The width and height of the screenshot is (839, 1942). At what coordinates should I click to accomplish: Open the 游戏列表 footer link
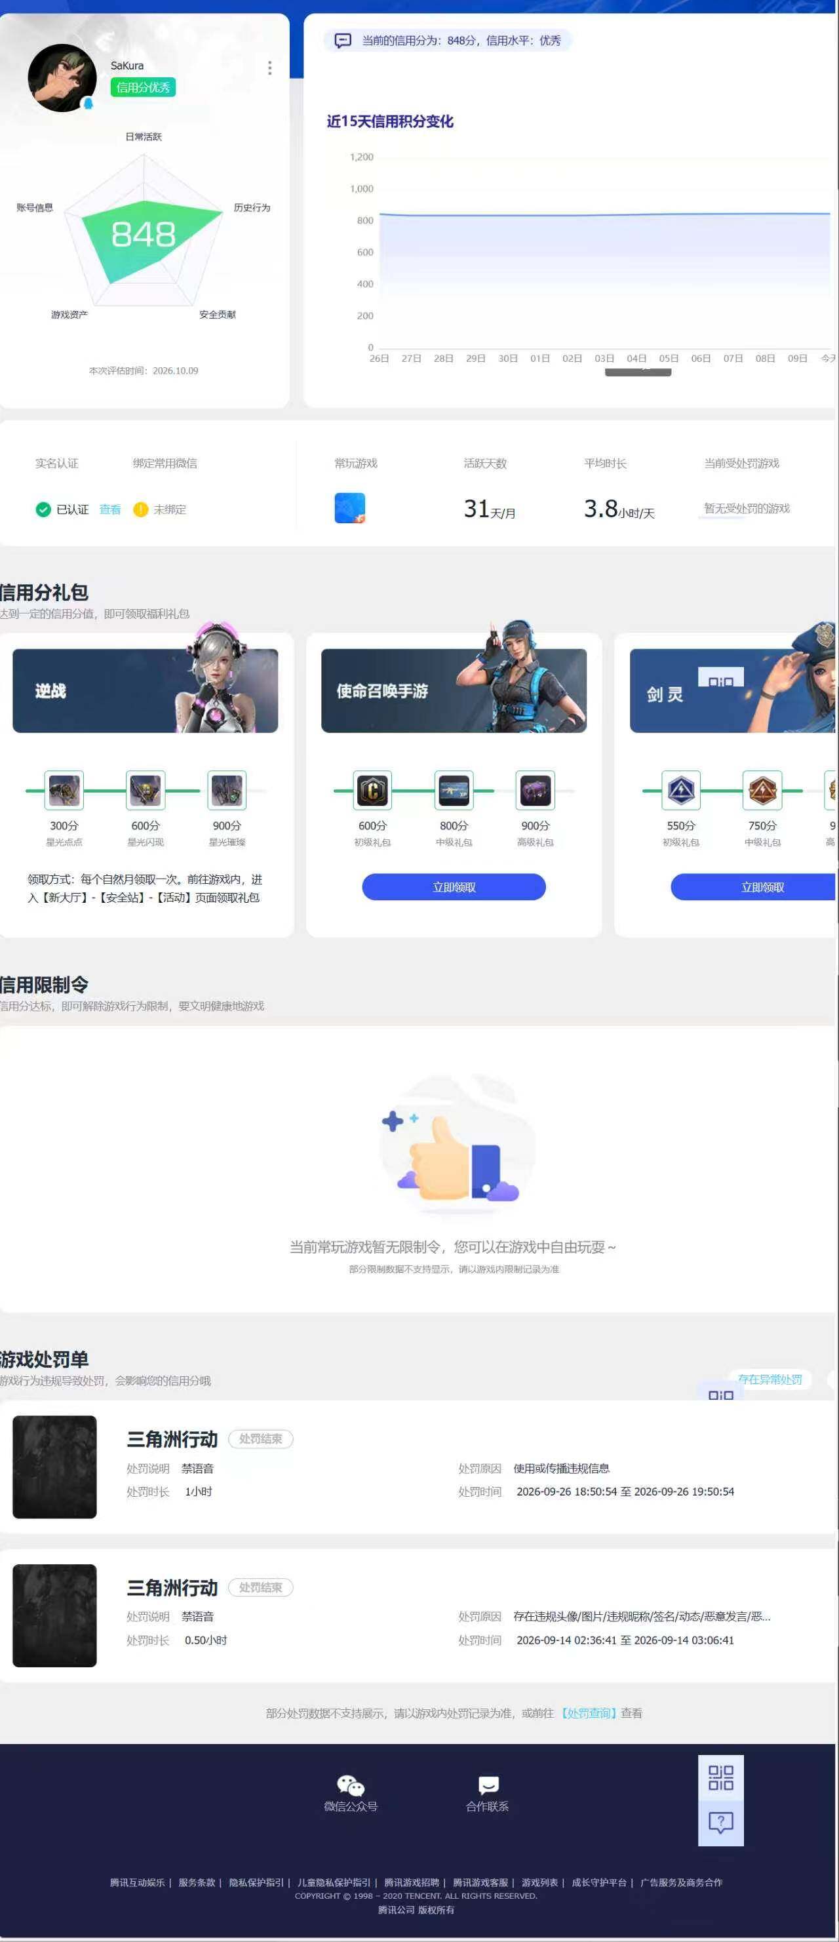pos(539,1882)
